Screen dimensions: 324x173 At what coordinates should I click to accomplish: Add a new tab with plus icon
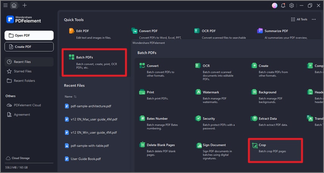coord(25,6)
